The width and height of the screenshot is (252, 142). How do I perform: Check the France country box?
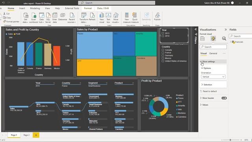pos(163,53)
